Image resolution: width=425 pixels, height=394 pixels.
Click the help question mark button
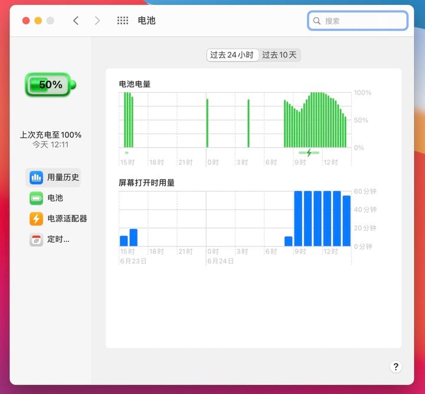point(395,367)
